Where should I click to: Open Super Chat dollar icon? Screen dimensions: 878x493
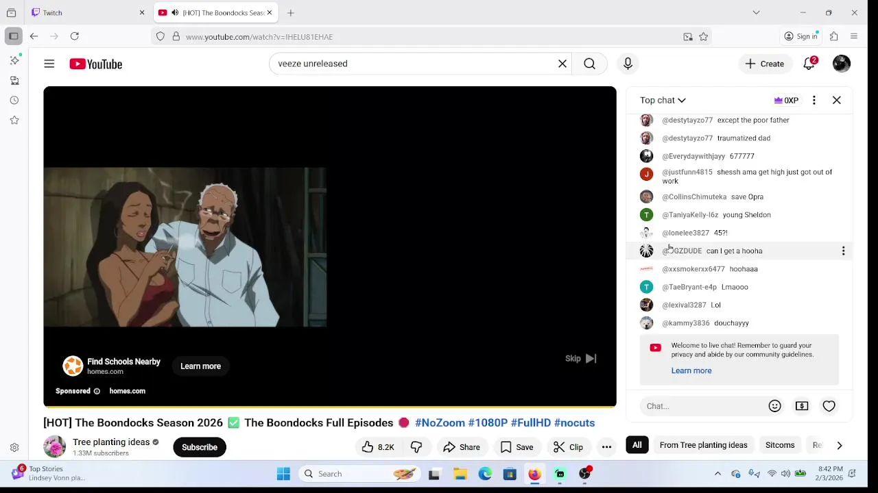[802, 406]
